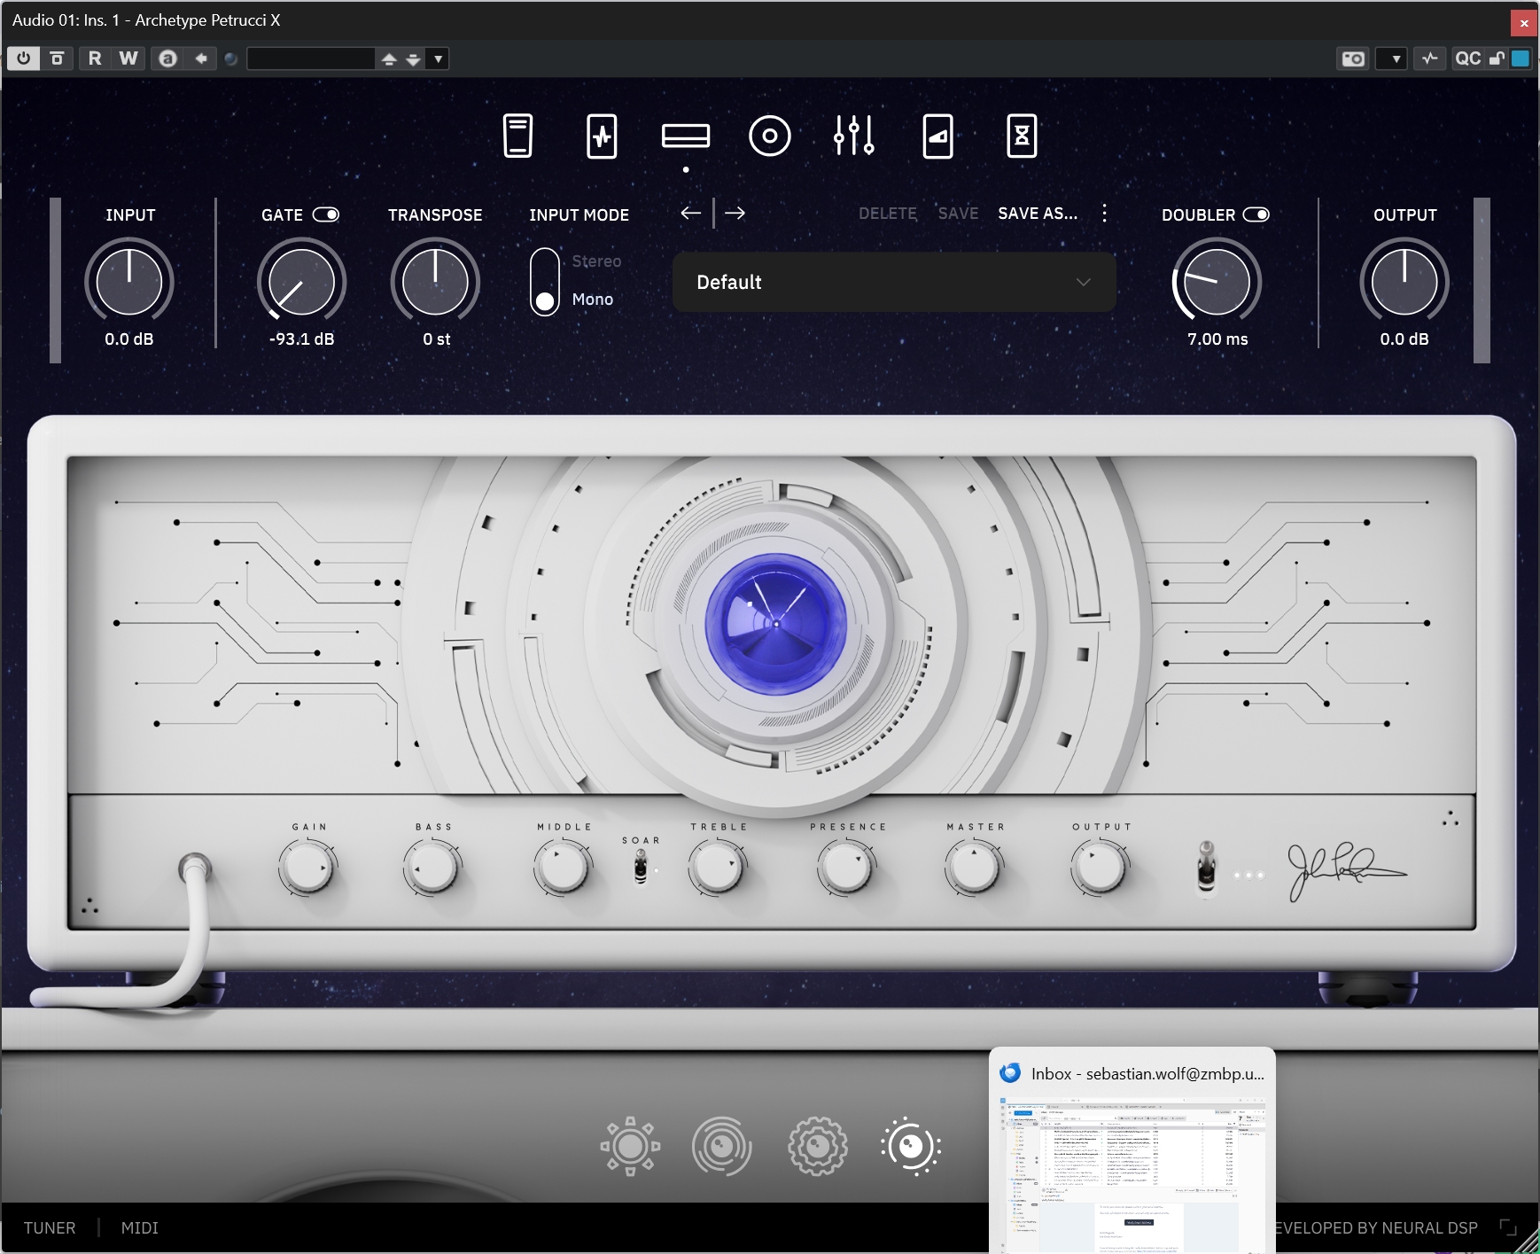
Task: Select the amplifier head section icon
Action: [686, 136]
